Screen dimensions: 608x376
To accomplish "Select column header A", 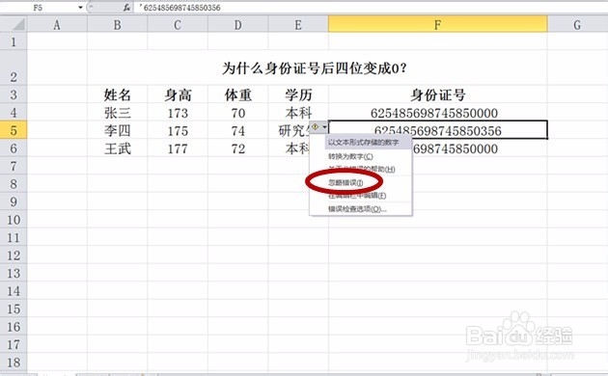I will [x=57, y=25].
